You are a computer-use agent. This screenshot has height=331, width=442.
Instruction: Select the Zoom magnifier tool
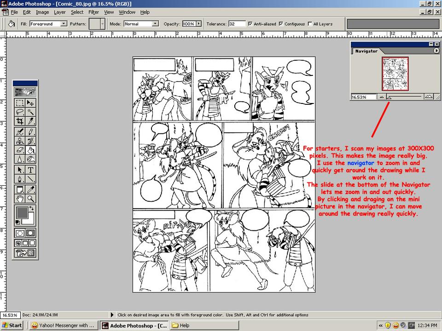[30, 199]
